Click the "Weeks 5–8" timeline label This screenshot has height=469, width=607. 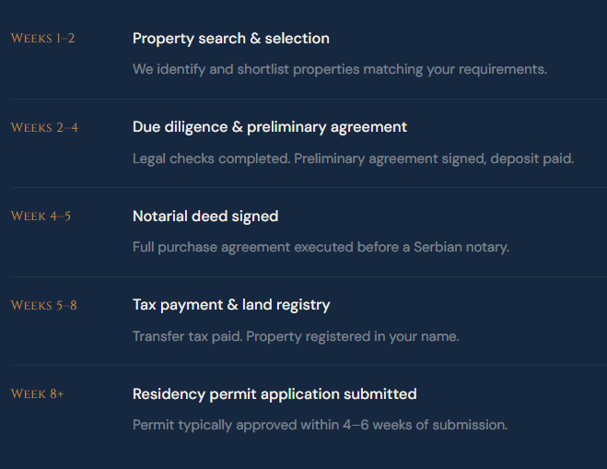44,305
